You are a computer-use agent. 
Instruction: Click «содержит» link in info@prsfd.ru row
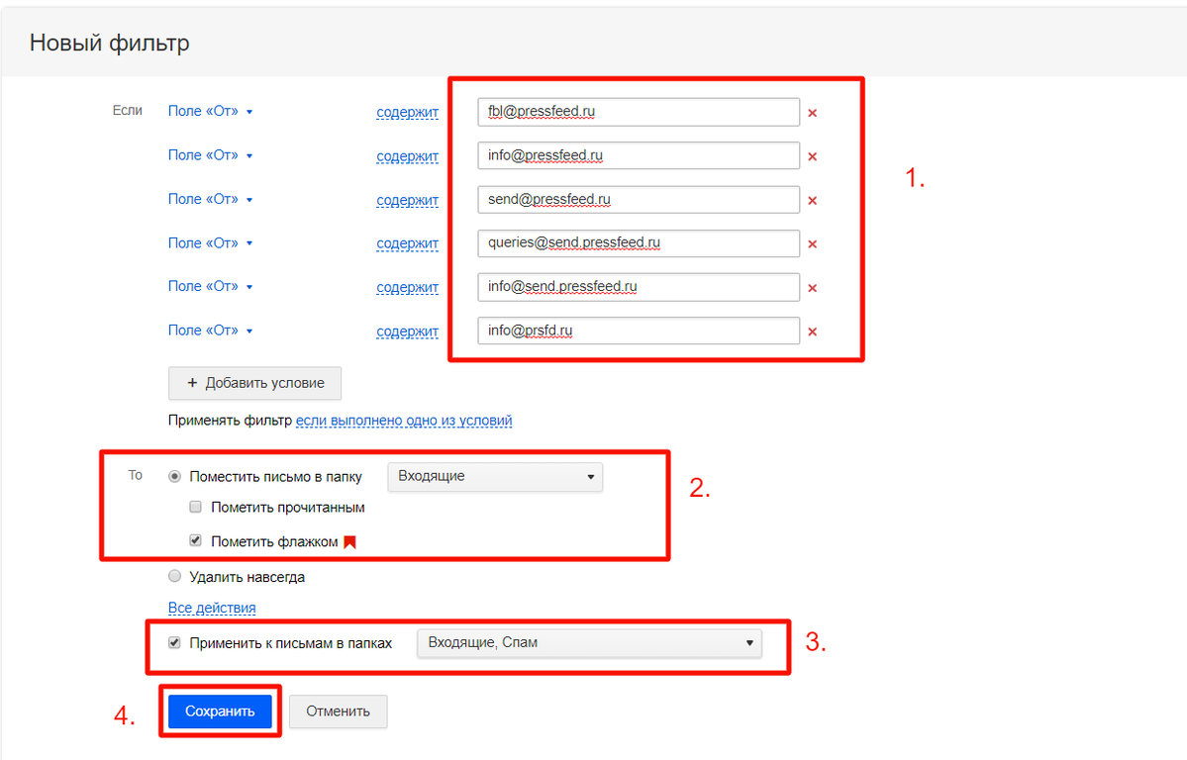point(407,331)
